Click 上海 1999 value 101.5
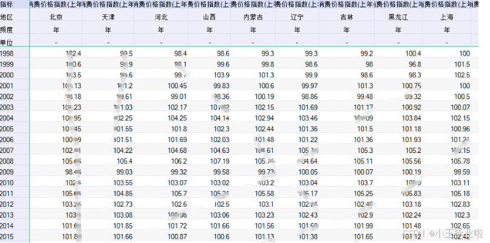The image size is (490, 243). 462,64
